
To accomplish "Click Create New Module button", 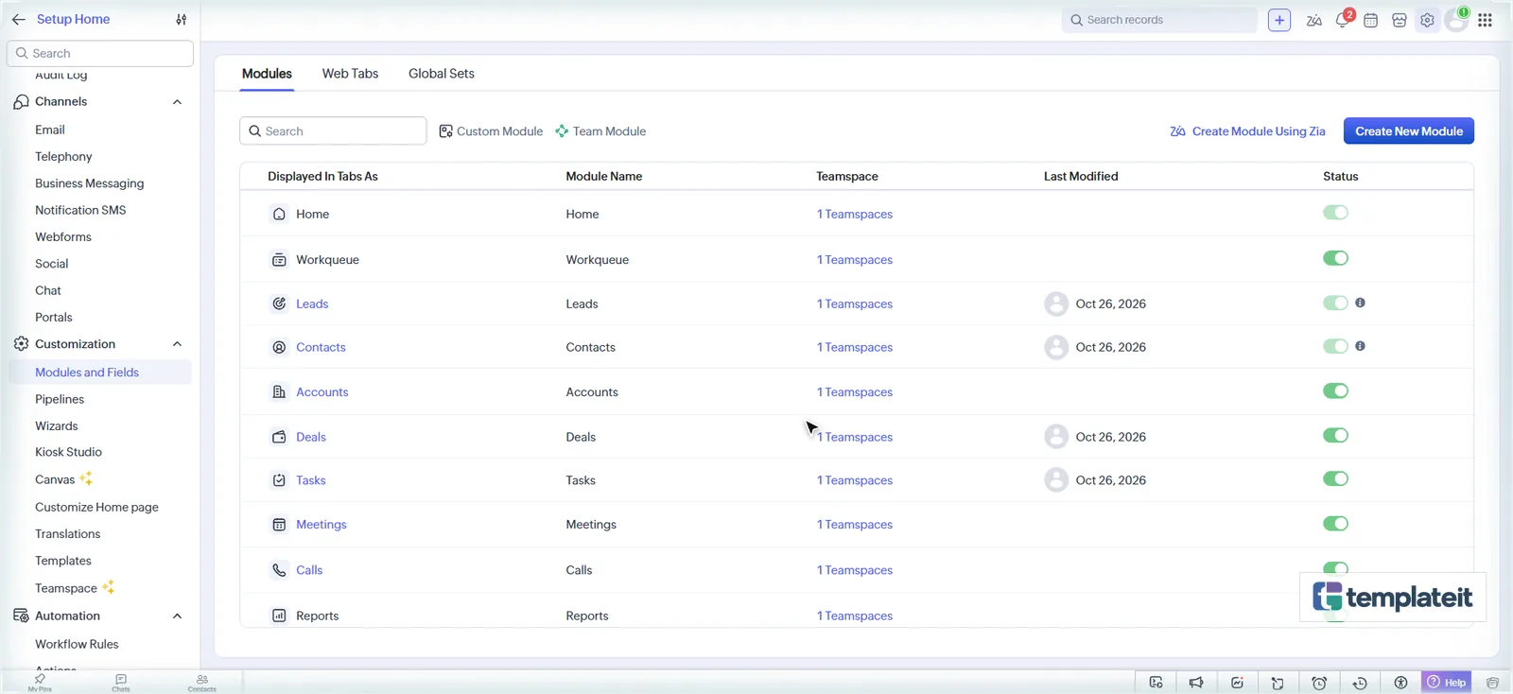I will pyautogui.click(x=1409, y=131).
